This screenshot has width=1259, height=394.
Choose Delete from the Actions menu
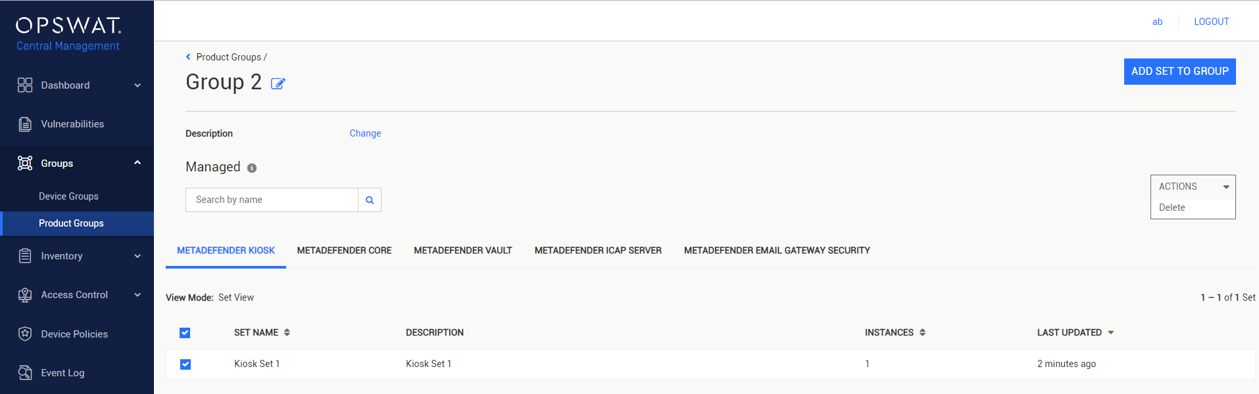[1172, 208]
